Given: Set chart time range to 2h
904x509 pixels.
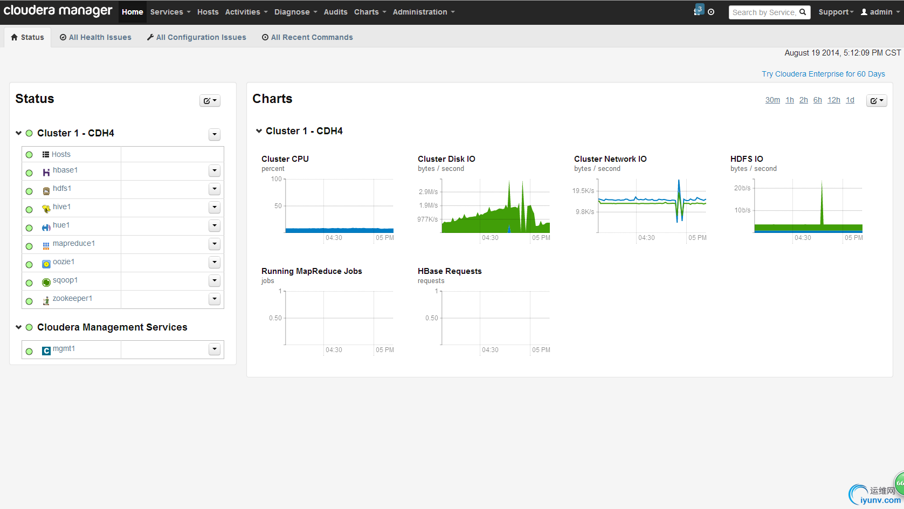Looking at the screenshot, I should [804, 100].
